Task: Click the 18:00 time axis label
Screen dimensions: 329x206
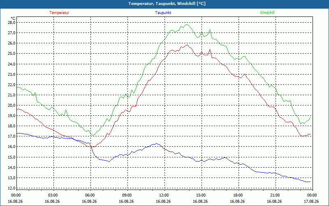Action: (x=239, y=195)
